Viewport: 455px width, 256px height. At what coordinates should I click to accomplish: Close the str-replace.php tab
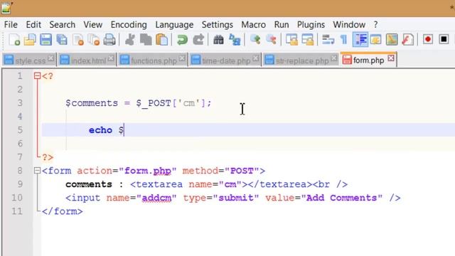[x=333, y=58]
